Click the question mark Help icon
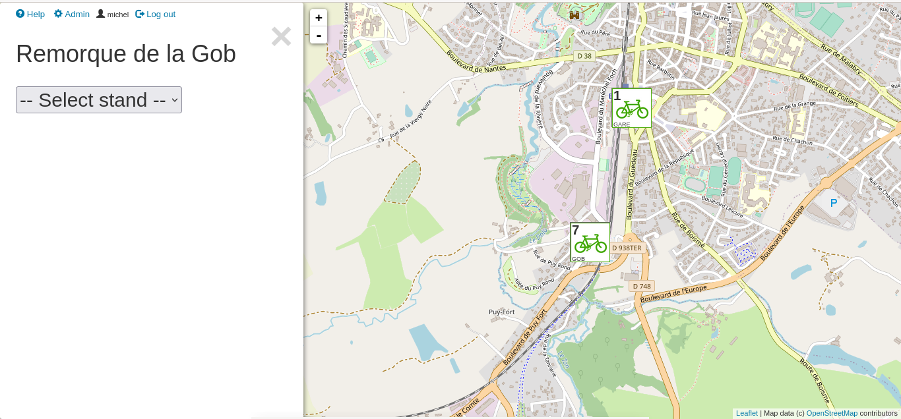This screenshot has width=901, height=419. (x=20, y=14)
